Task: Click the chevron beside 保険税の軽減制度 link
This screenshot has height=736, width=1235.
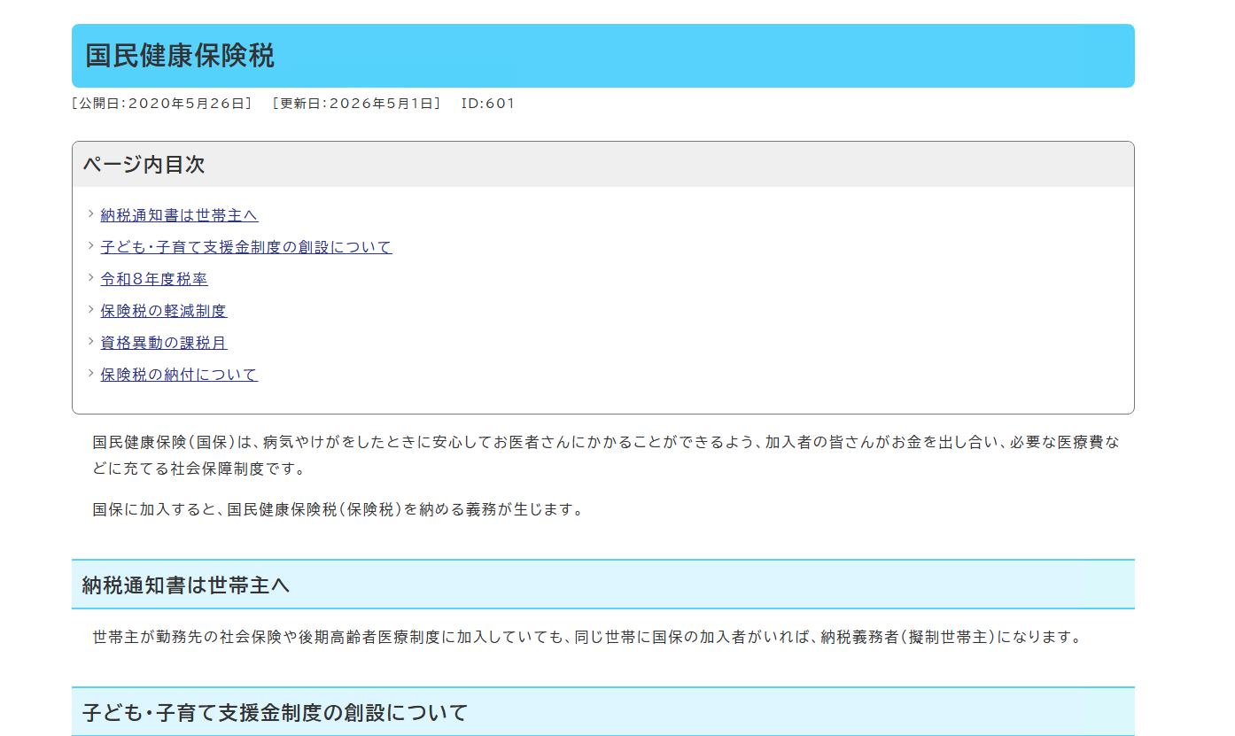Action: 90,309
